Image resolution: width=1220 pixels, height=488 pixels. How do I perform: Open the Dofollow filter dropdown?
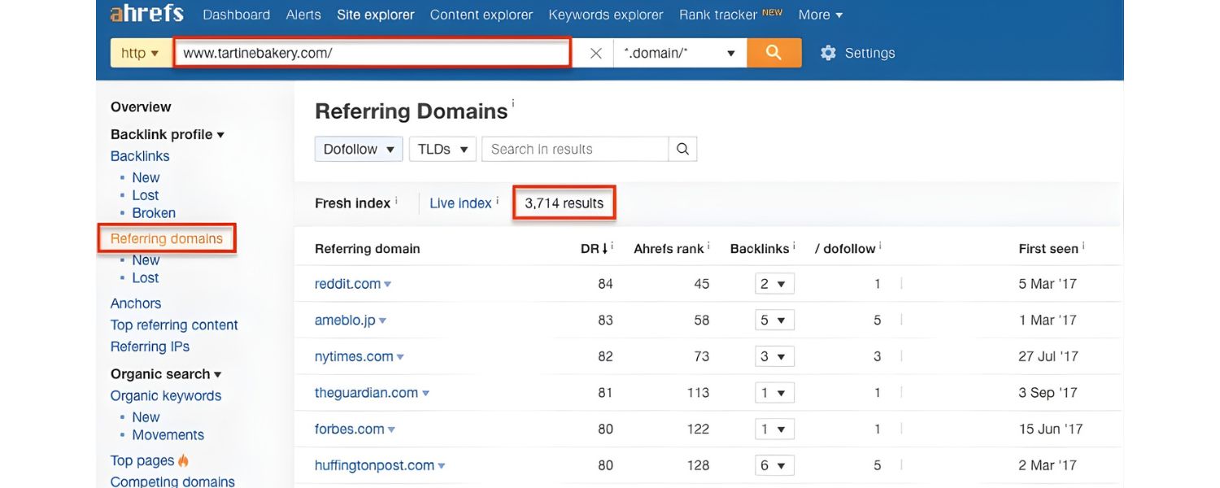(358, 148)
